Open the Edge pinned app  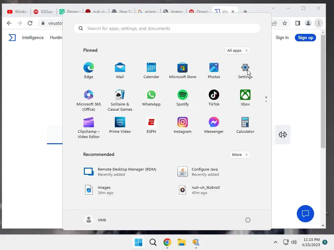click(x=89, y=71)
